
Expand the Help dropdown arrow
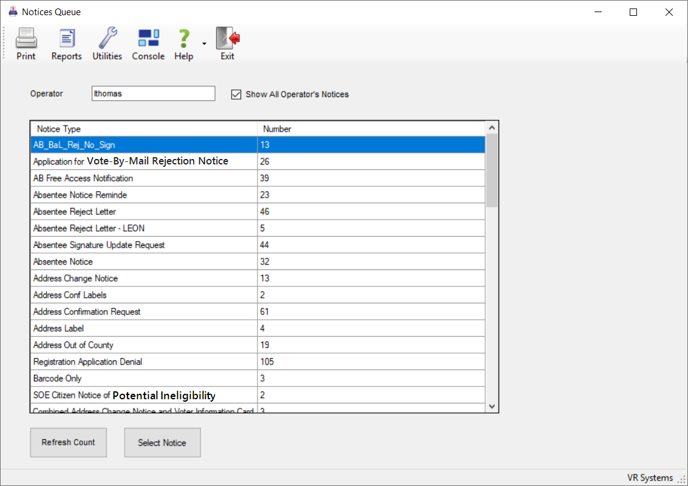pyautogui.click(x=204, y=44)
